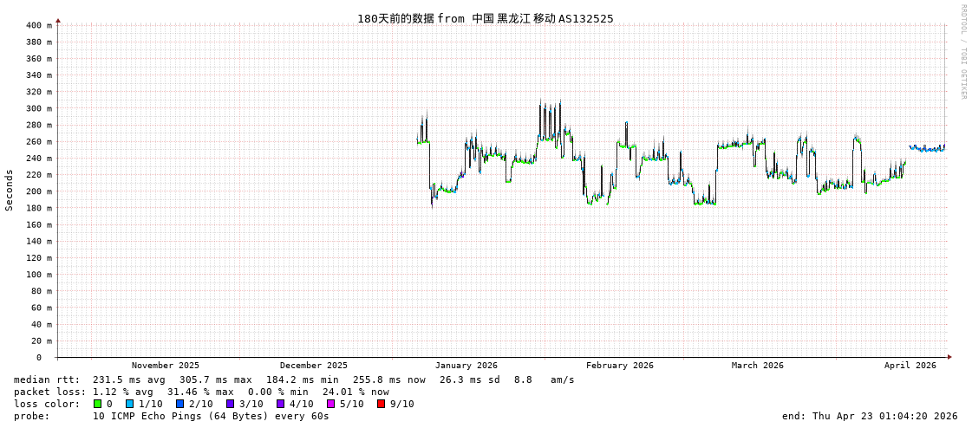Click the RRDTOOL / TOBI OETIKER watermark

(962, 52)
